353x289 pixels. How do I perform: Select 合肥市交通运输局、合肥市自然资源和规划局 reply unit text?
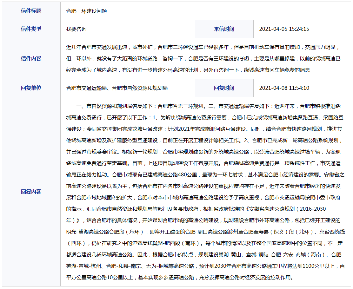(x=117, y=88)
